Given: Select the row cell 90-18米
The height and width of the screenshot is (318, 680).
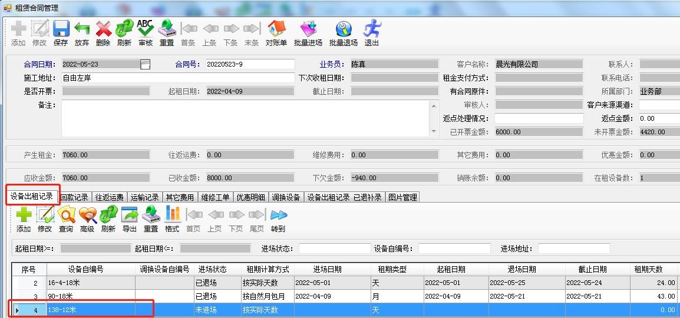Looking at the screenshot, I should pos(91,296).
